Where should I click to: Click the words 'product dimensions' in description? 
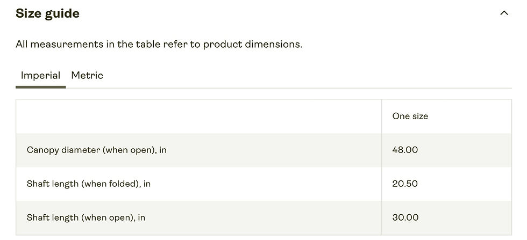click(x=253, y=45)
